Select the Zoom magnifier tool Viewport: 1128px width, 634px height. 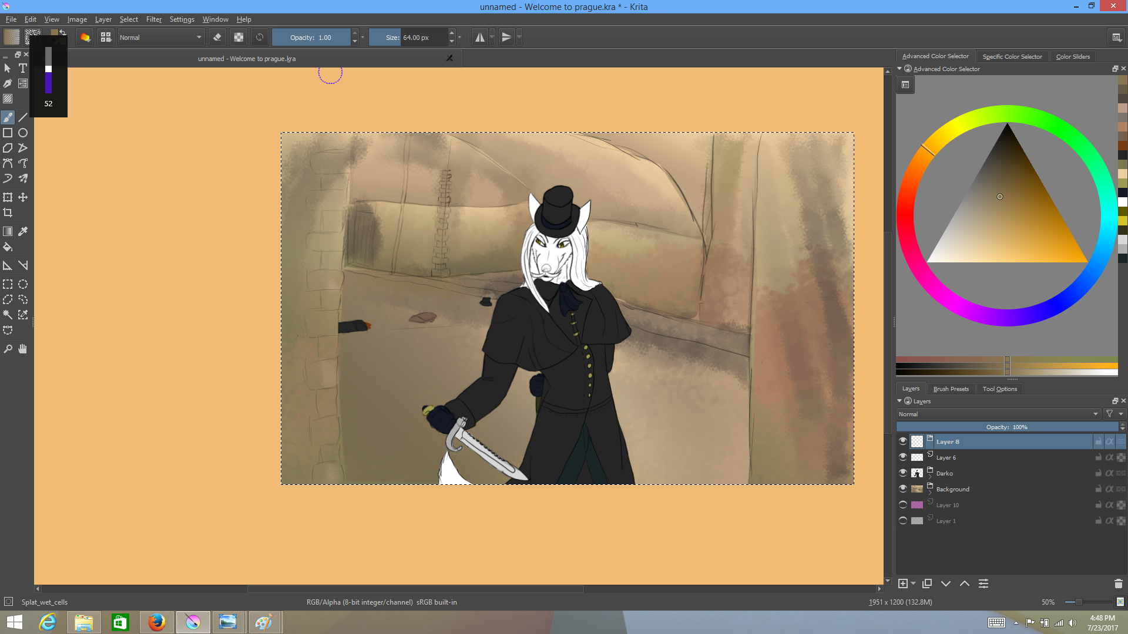(8, 349)
